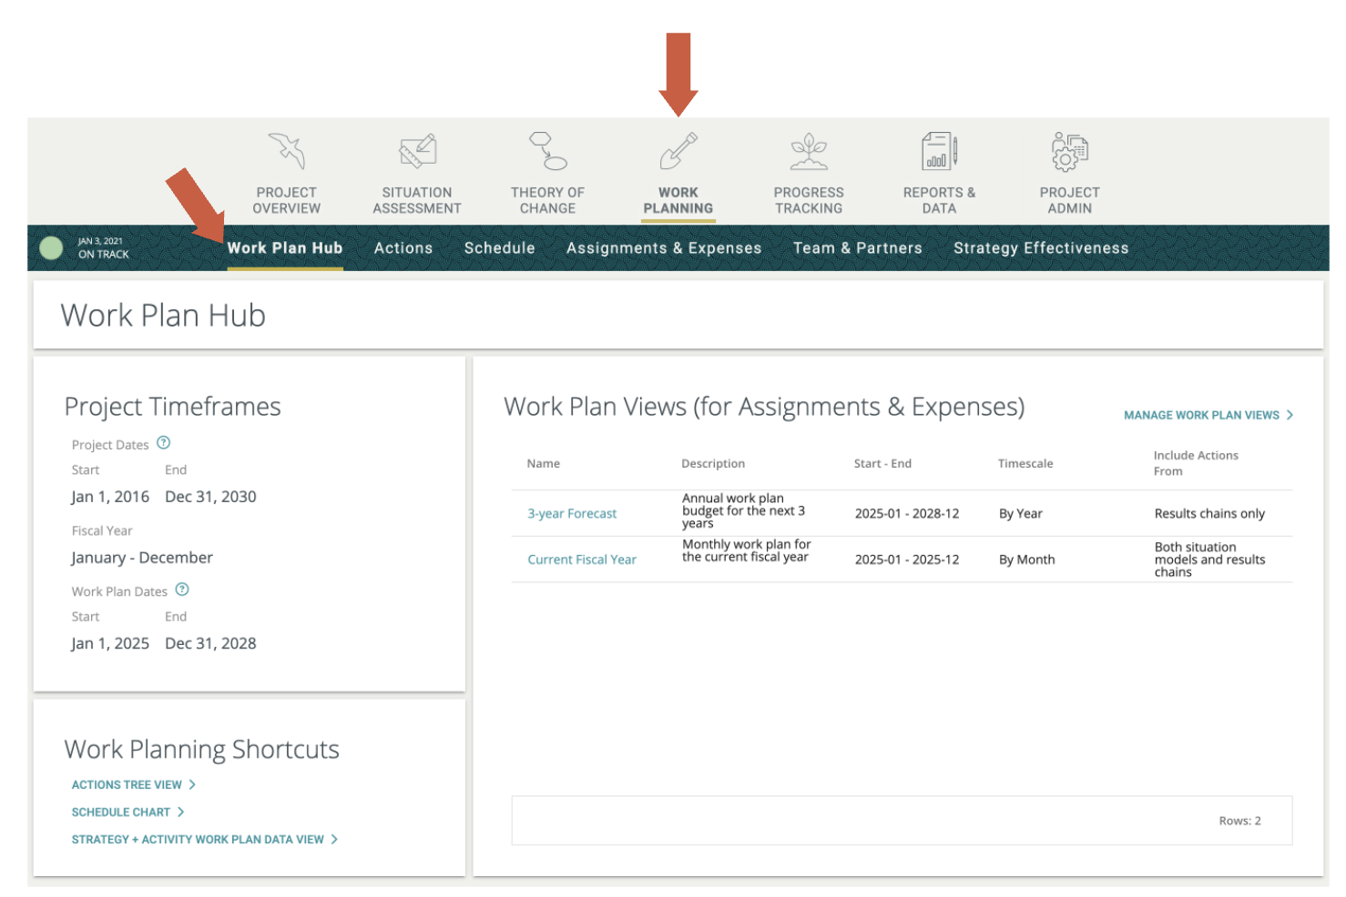Click the Reports & Data icon
This screenshot has width=1346, height=897.
click(x=939, y=151)
